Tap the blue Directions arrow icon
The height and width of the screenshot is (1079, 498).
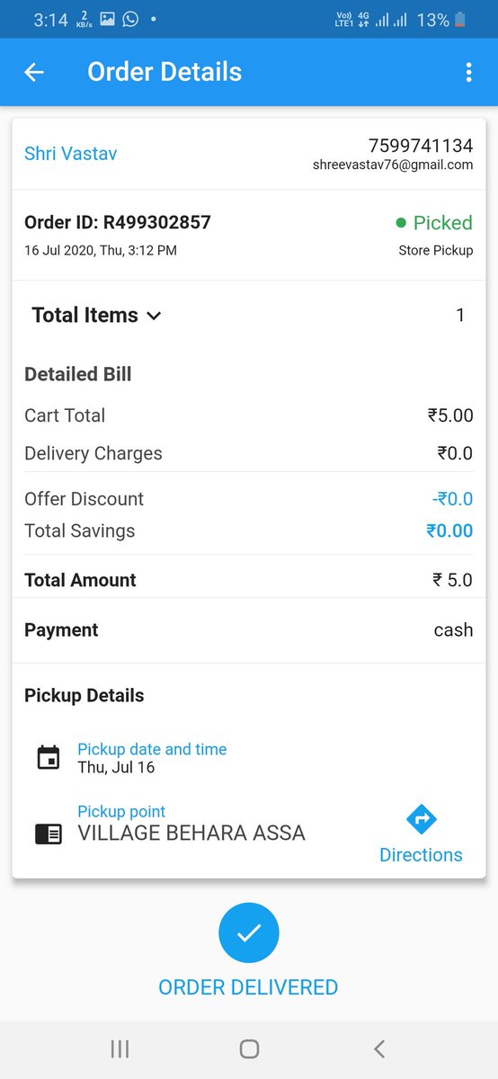tap(422, 819)
